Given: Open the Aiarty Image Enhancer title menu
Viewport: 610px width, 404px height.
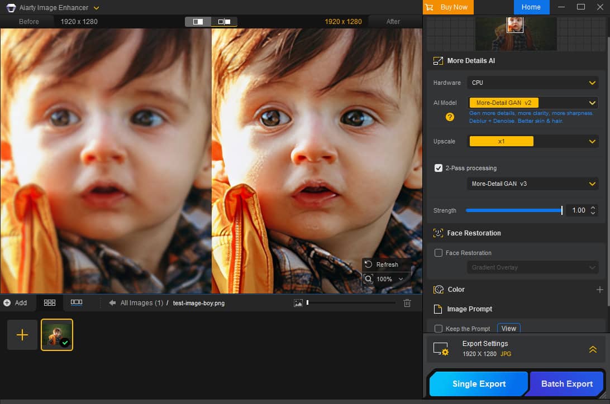Looking at the screenshot, I should pos(97,8).
